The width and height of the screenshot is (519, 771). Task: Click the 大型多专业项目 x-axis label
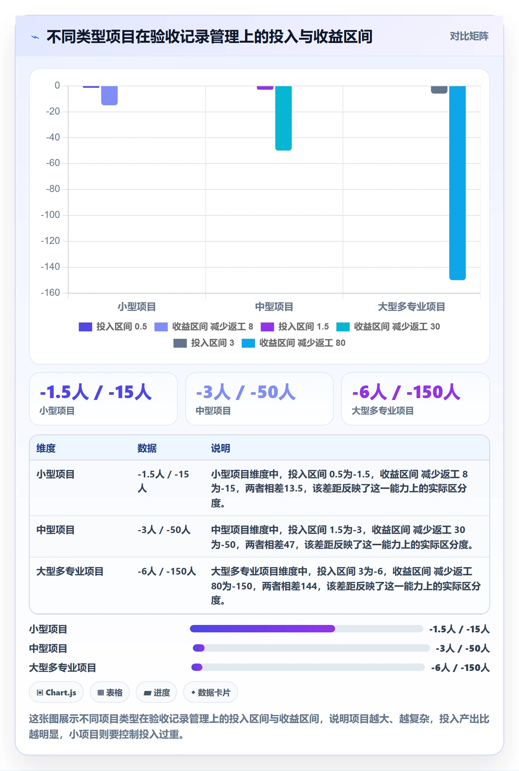pyautogui.click(x=411, y=307)
